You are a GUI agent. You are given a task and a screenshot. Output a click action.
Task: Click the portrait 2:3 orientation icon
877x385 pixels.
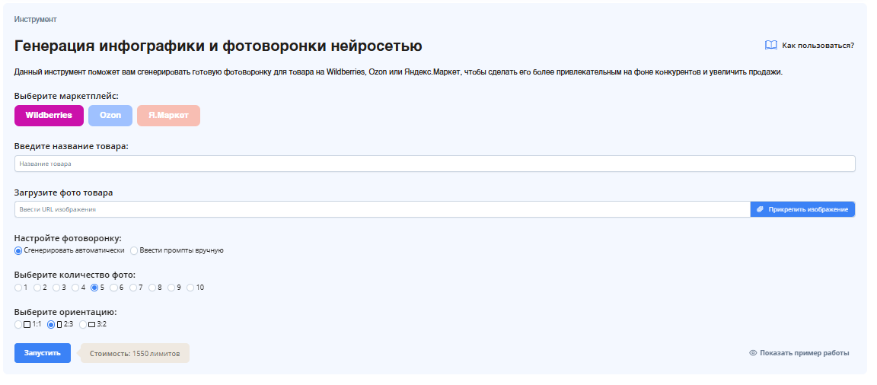pos(59,325)
